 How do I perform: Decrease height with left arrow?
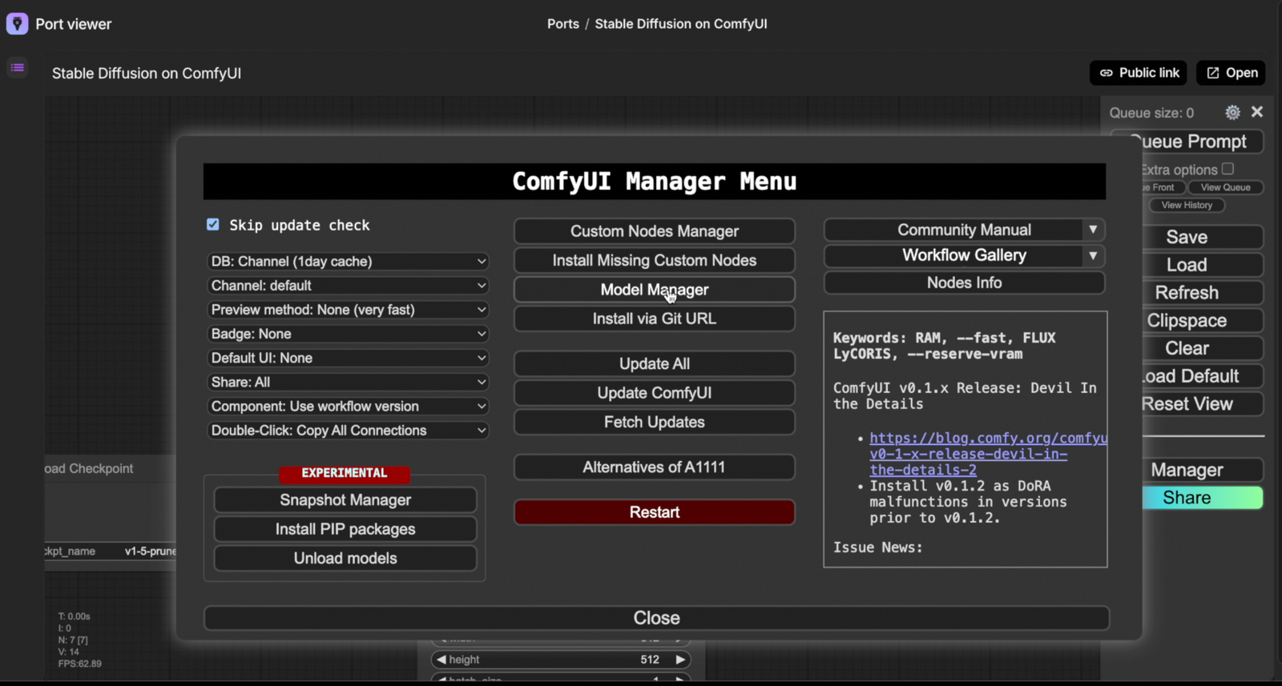tap(441, 660)
